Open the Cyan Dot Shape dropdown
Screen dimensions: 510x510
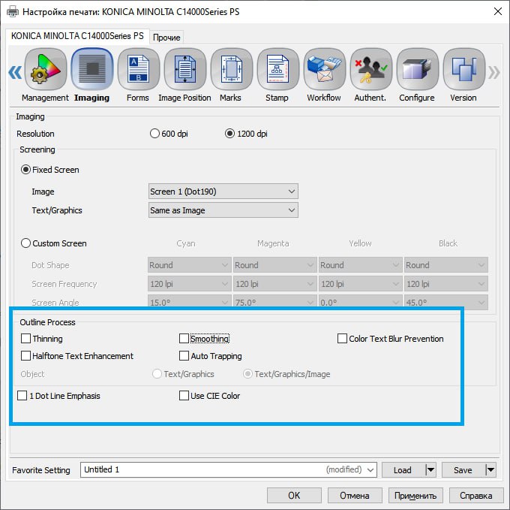point(189,265)
